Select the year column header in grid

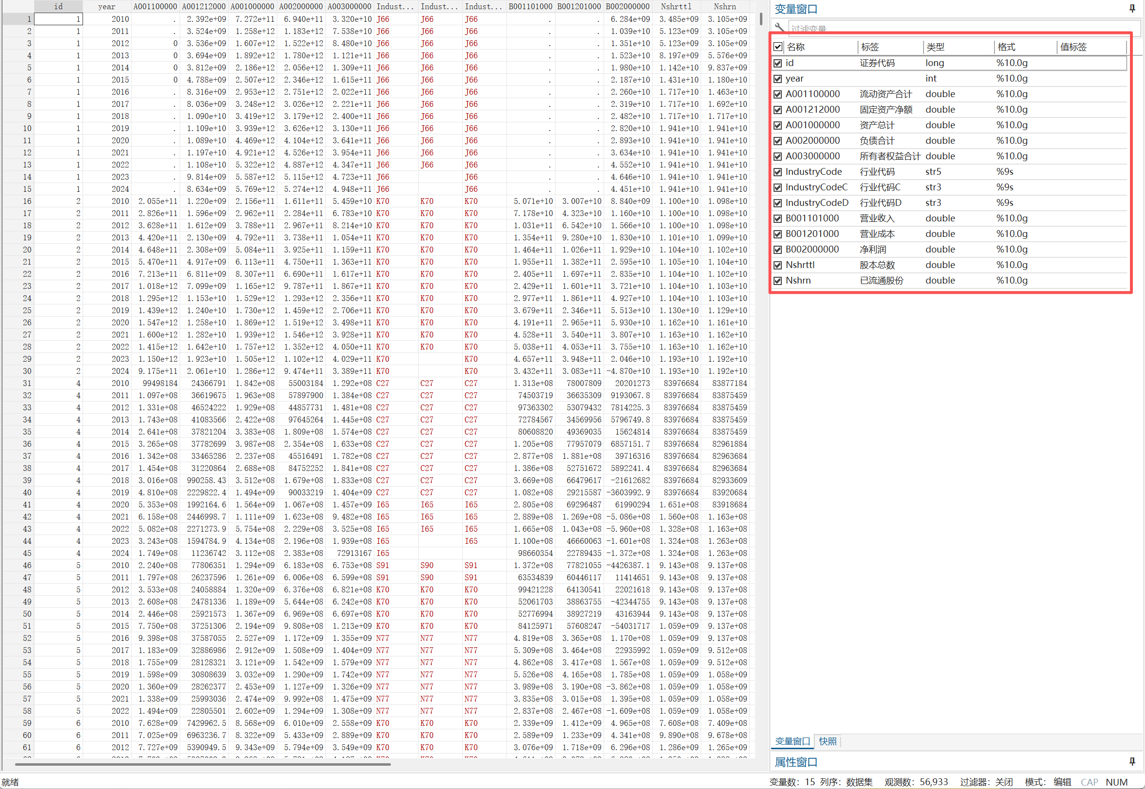(106, 6)
